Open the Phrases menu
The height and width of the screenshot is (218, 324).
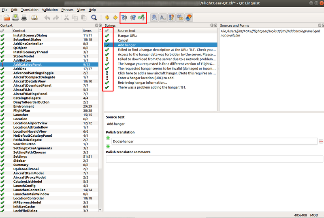[67, 10]
